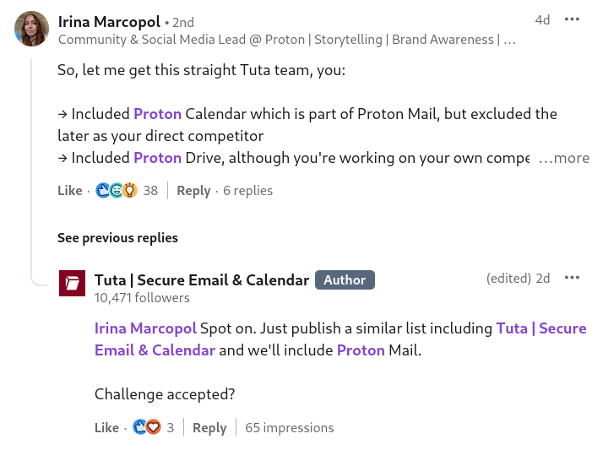Click Proton mention before Calendar

157,114
